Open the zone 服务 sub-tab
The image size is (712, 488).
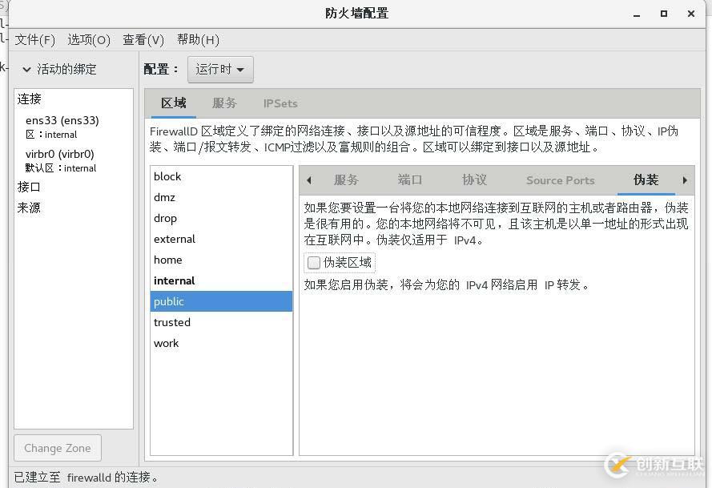[x=346, y=180]
